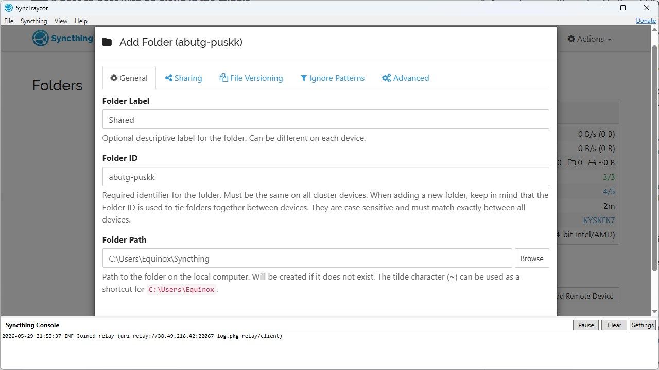The width and height of the screenshot is (659, 370).
Task: Click the folder count icon in device panel
Action: click(571, 163)
